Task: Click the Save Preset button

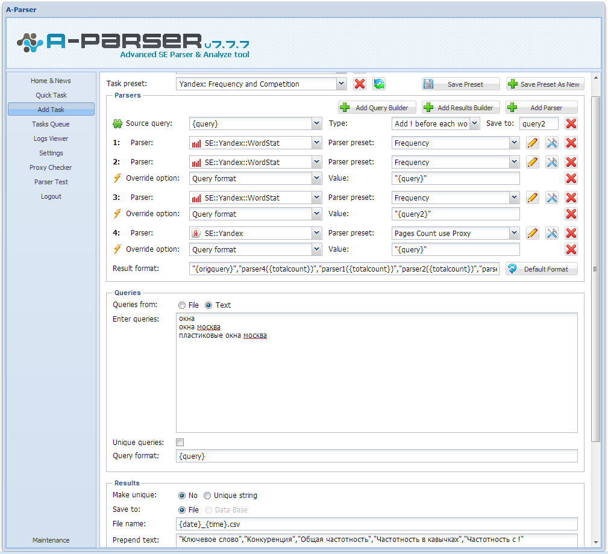Action: (460, 84)
